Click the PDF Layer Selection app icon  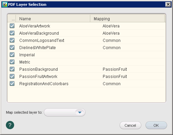point(5,4)
